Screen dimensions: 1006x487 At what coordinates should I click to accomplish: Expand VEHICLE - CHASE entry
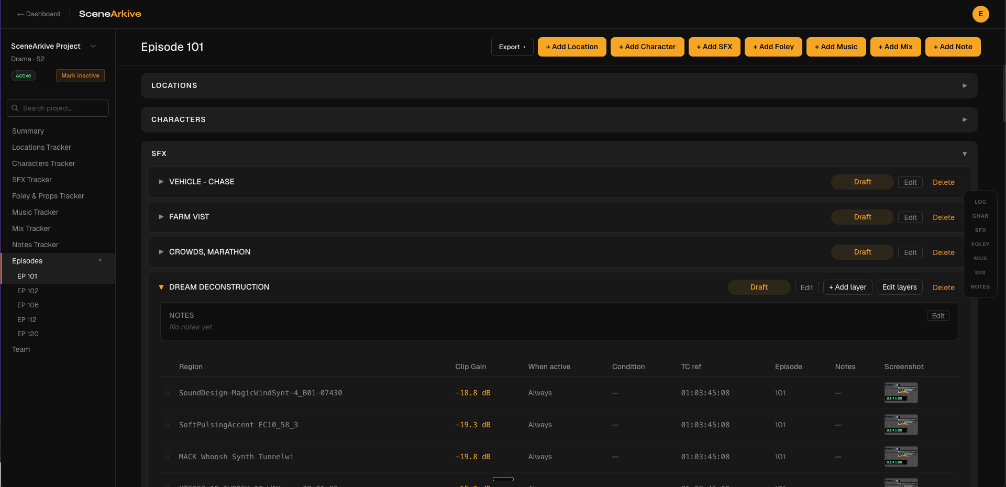(161, 182)
